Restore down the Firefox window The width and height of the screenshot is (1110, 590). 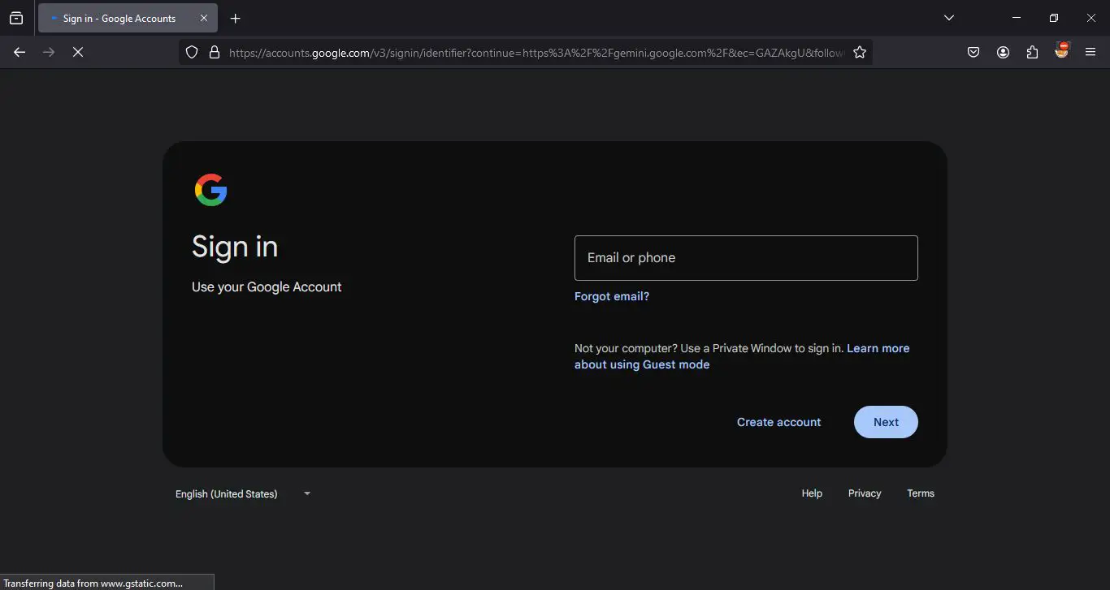coord(1054,18)
